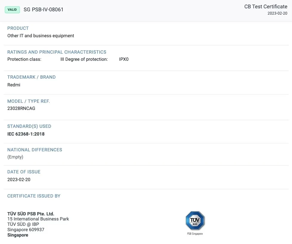Select the date under DATE OF ISSUE
Image resolution: width=292 pixels, height=244 pixels.
(19, 180)
